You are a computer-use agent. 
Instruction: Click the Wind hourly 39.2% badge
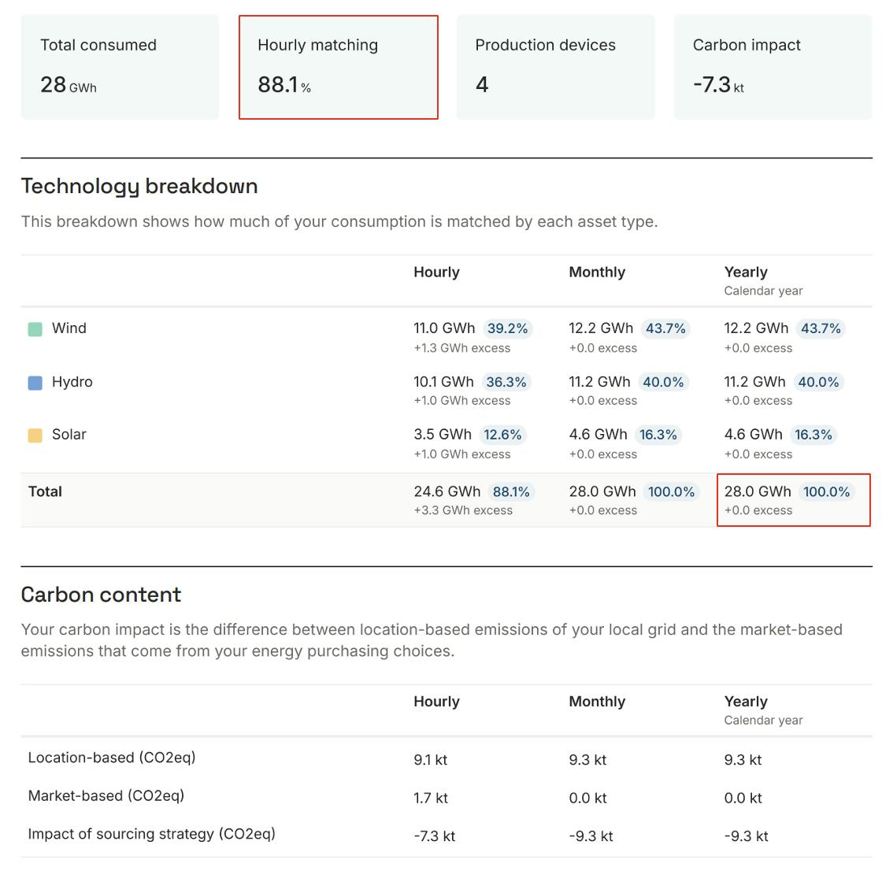[507, 328]
